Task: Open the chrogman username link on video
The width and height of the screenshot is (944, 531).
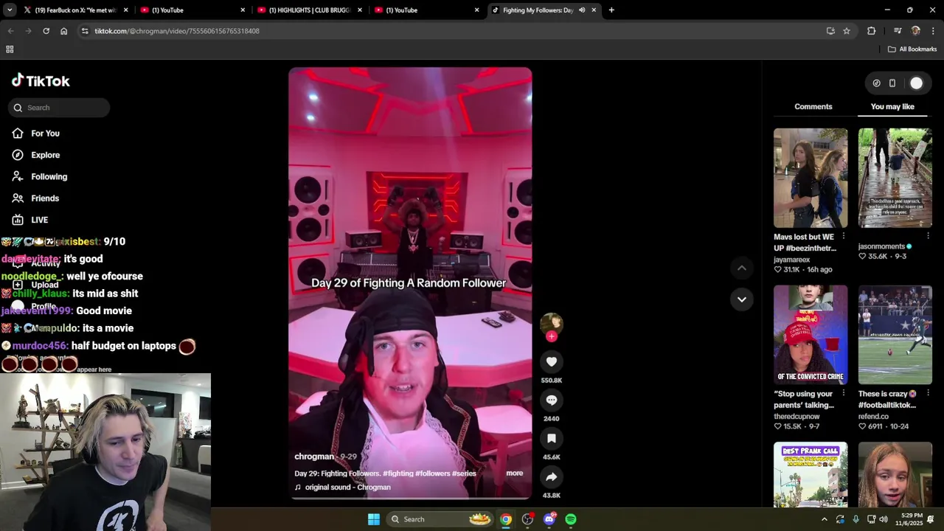Action: point(314,457)
